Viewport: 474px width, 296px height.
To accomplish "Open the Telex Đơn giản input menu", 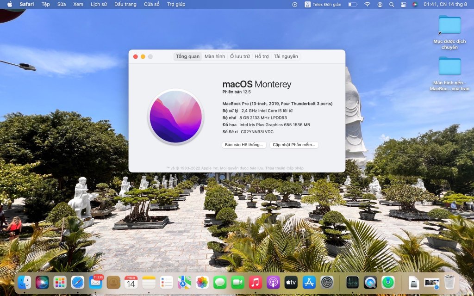I will (x=323, y=4).
